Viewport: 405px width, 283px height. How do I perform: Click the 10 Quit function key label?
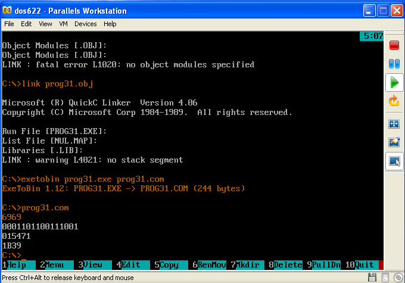click(x=362, y=265)
